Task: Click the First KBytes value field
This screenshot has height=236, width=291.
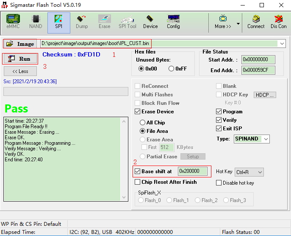Action: (166, 147)
